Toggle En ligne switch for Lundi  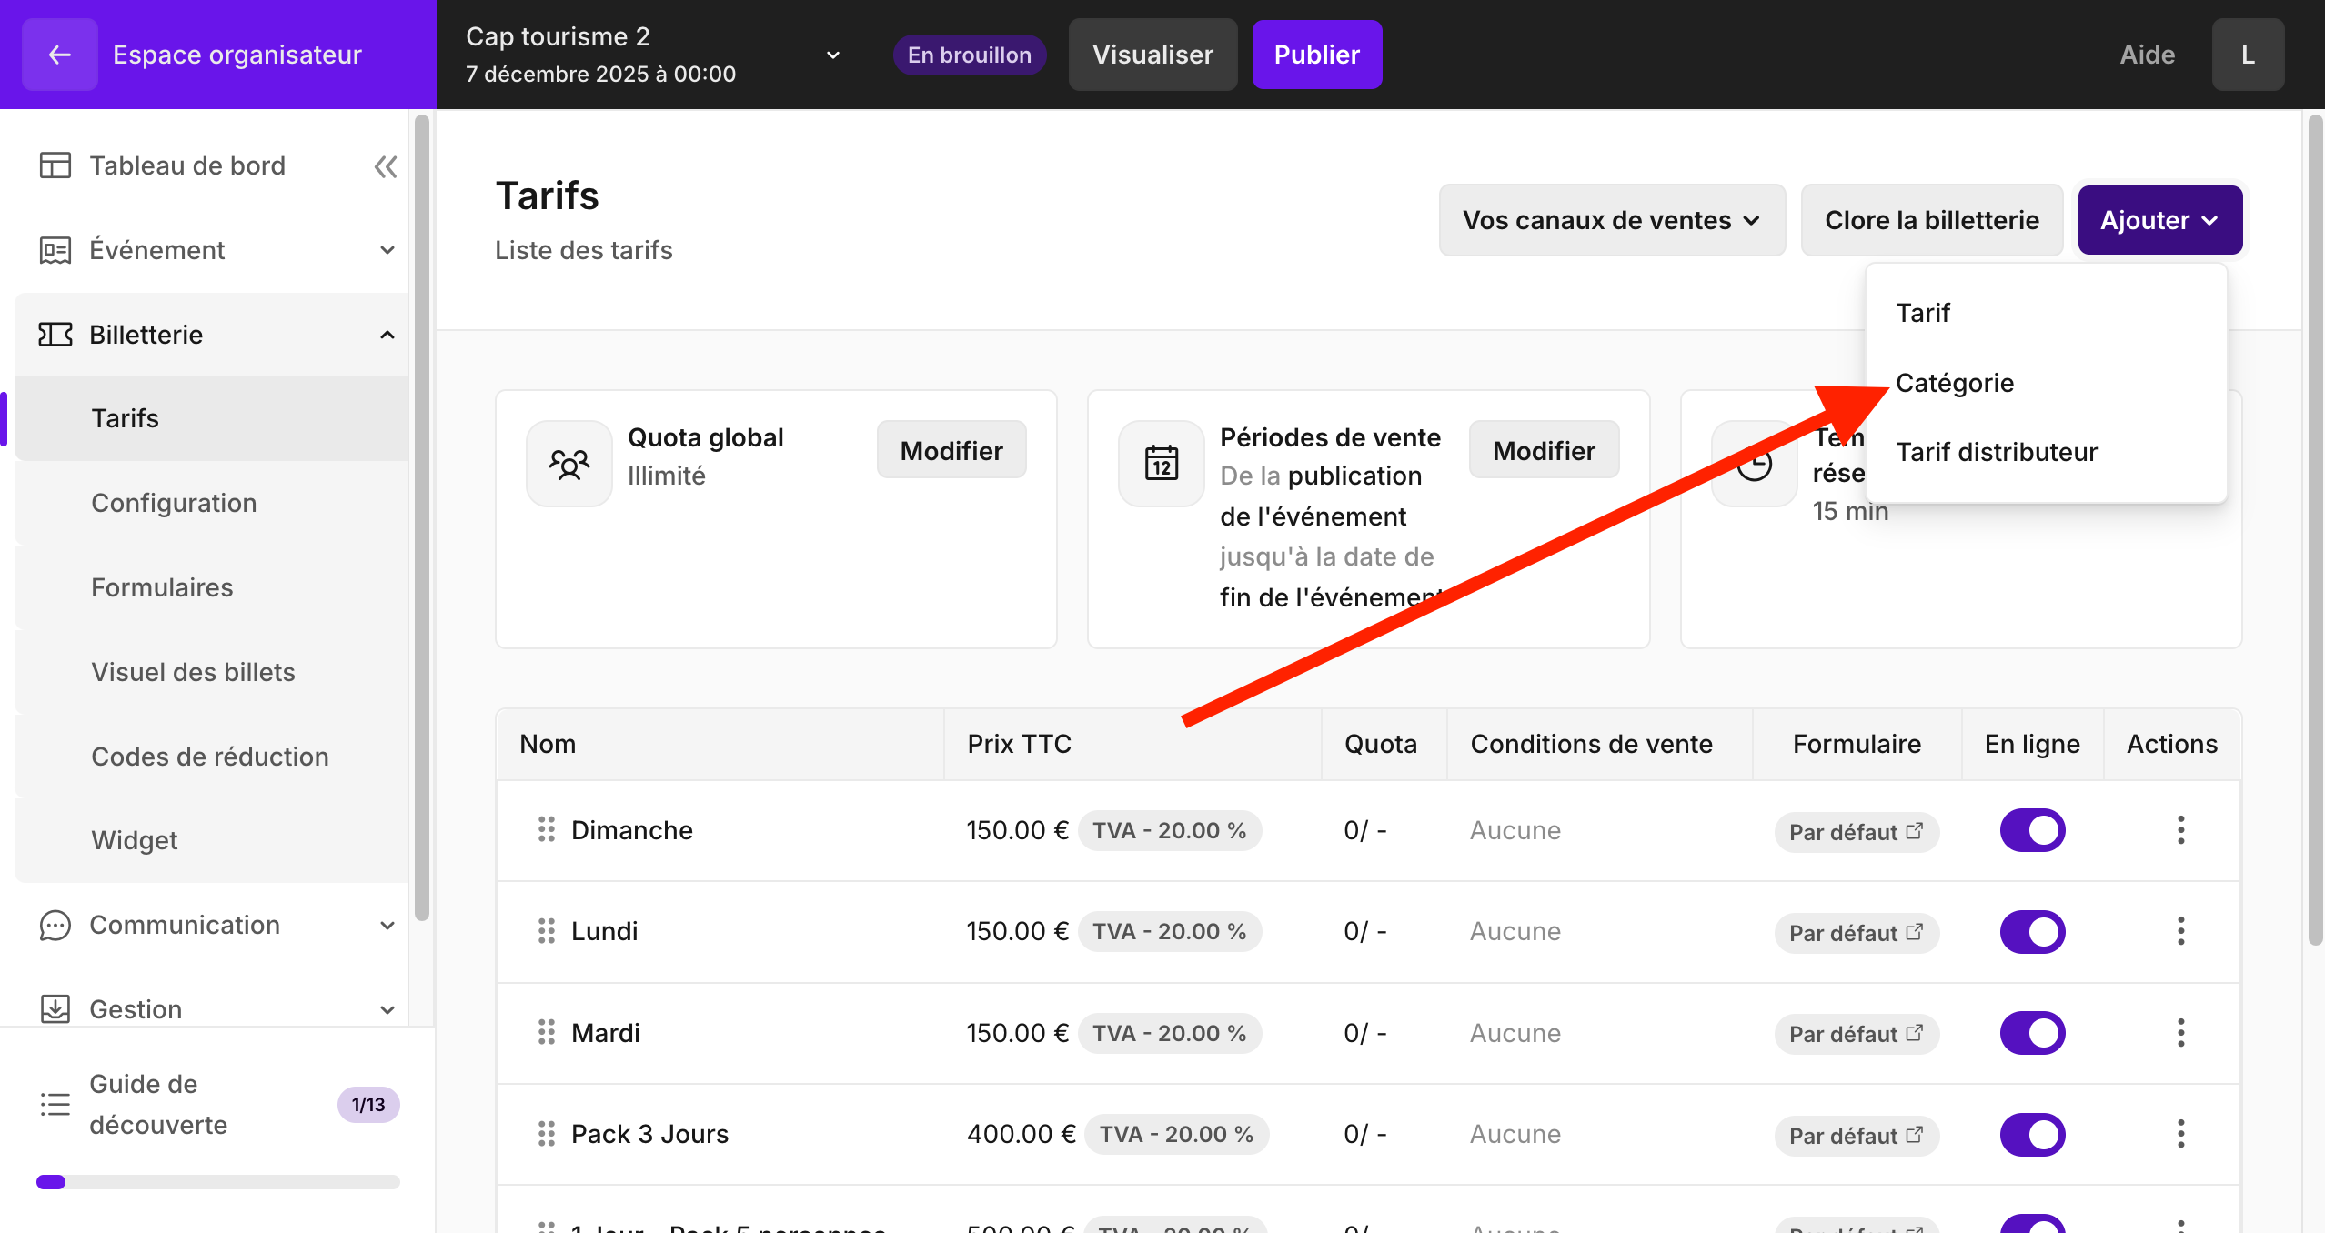point(2032,932)
